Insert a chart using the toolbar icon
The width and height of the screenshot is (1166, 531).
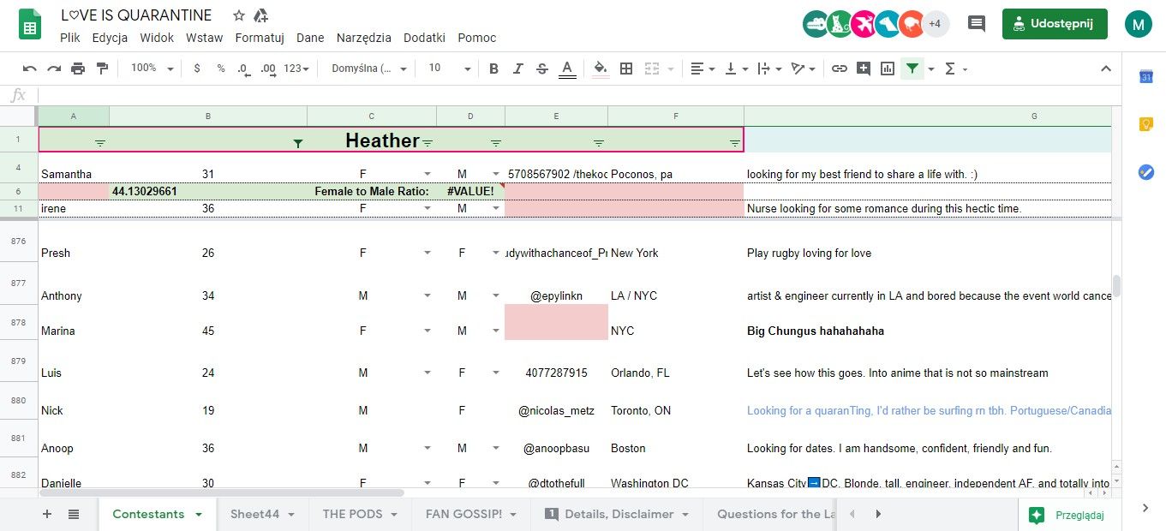click(x=888, y=69)
